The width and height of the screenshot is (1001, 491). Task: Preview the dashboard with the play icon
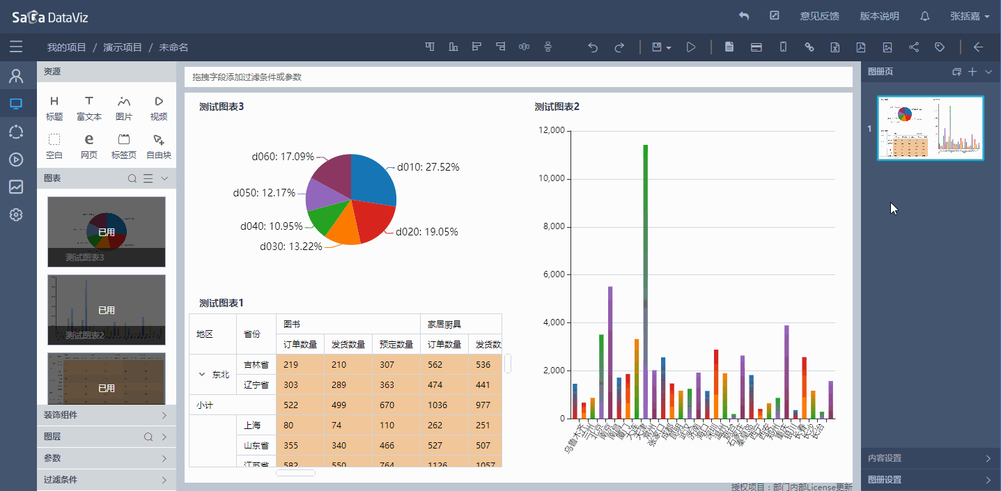coord(691,47)
